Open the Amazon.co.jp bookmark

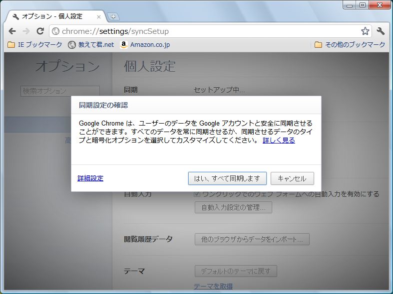(x=145, y=45)
